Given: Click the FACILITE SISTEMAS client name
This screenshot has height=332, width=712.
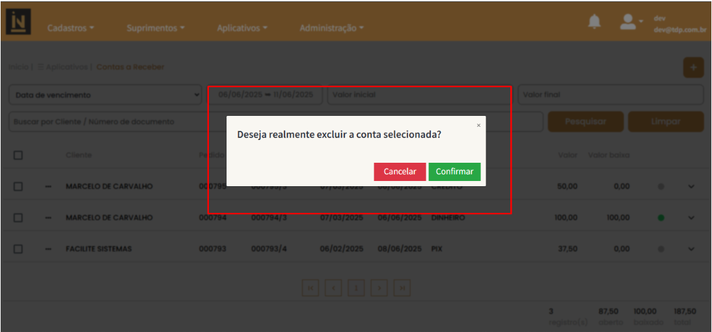Looking at the screenshot, I should [x=98, y=249].
